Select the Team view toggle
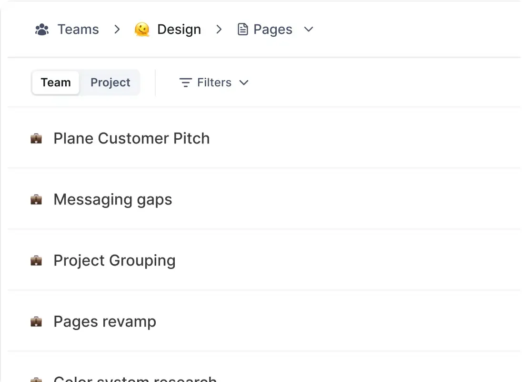Viewport: 522px width, 382px height. tap(55, 83)
